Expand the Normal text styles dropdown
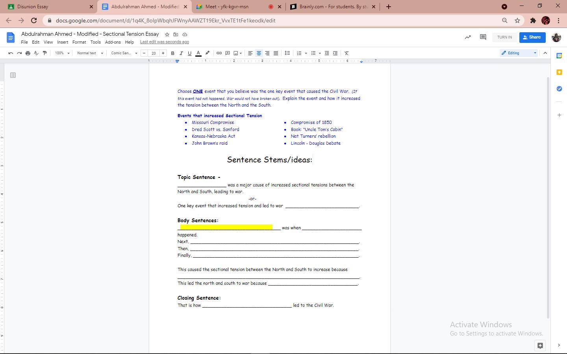 pyautogui.click(x=90, y=53)
